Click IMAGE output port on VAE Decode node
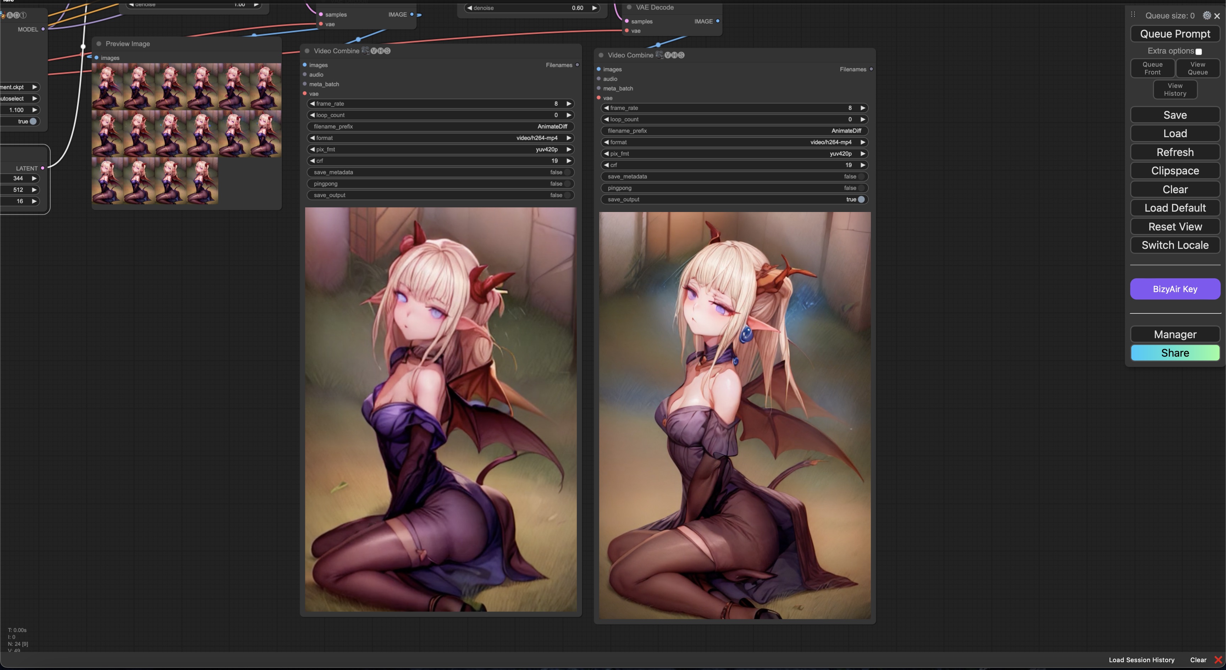 click(x=718, y=21)
